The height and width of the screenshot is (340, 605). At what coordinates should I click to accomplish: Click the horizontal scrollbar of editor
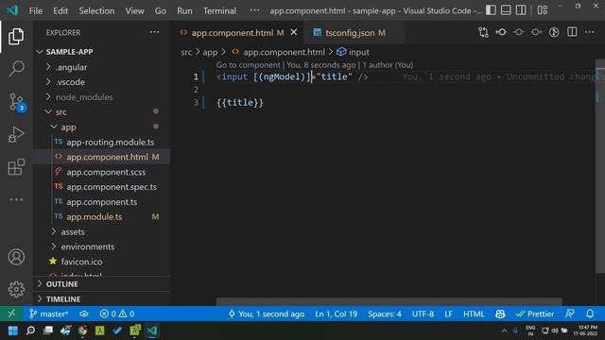(389, 301)
